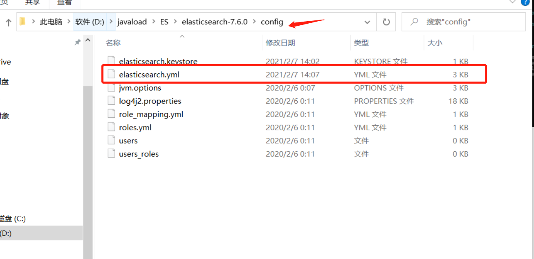Click the log4j2.properties file name
534x259 pixels.
(150, 101)
